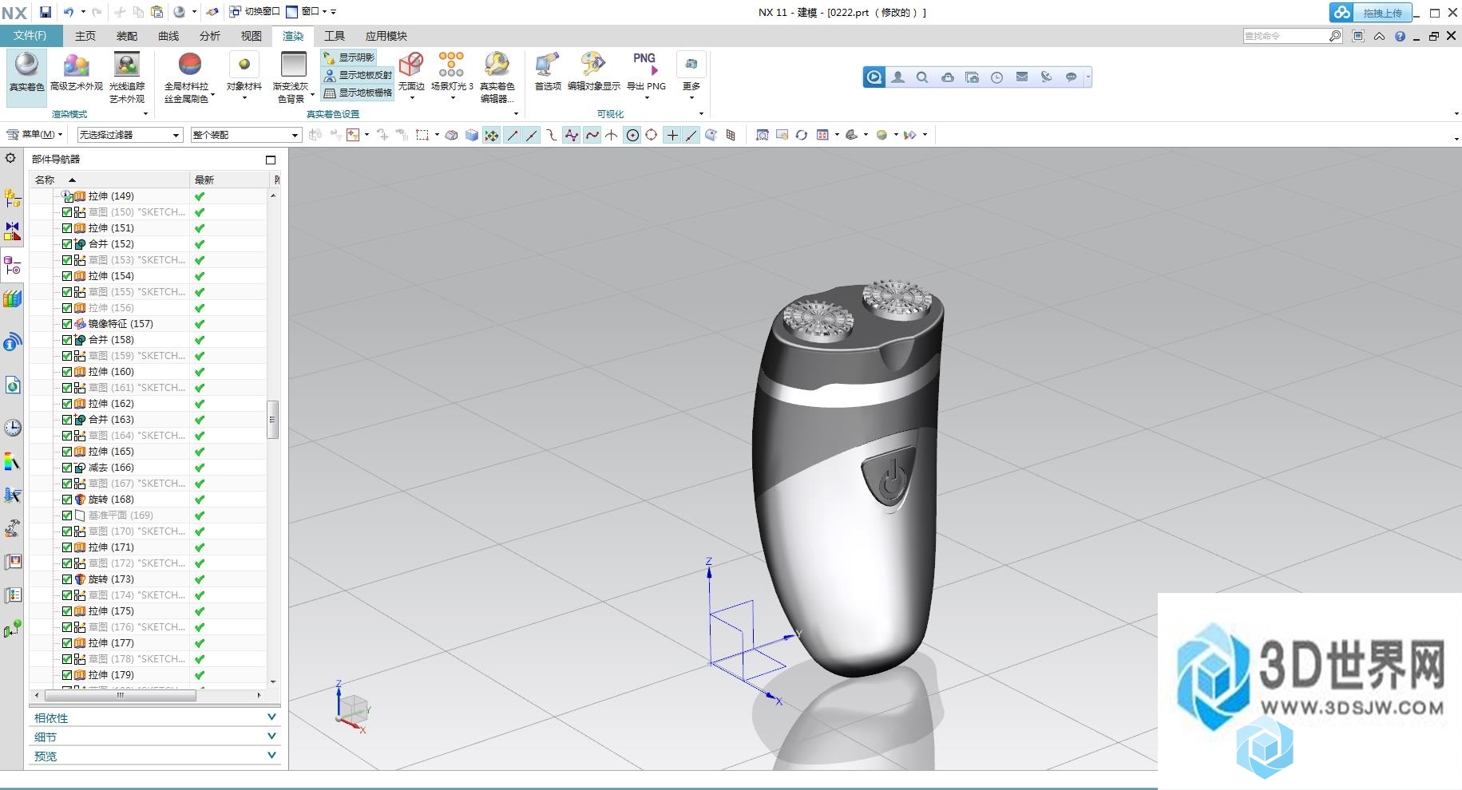
Task: Open 真实着色编辑器 icon
Action: [497, 65]
